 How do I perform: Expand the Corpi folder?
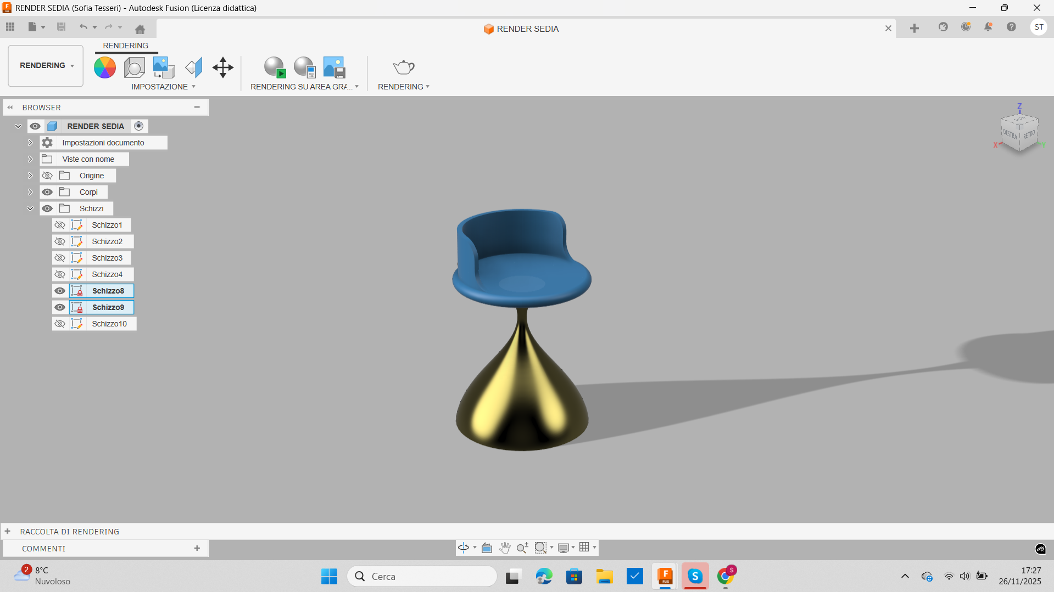point(30,192)
